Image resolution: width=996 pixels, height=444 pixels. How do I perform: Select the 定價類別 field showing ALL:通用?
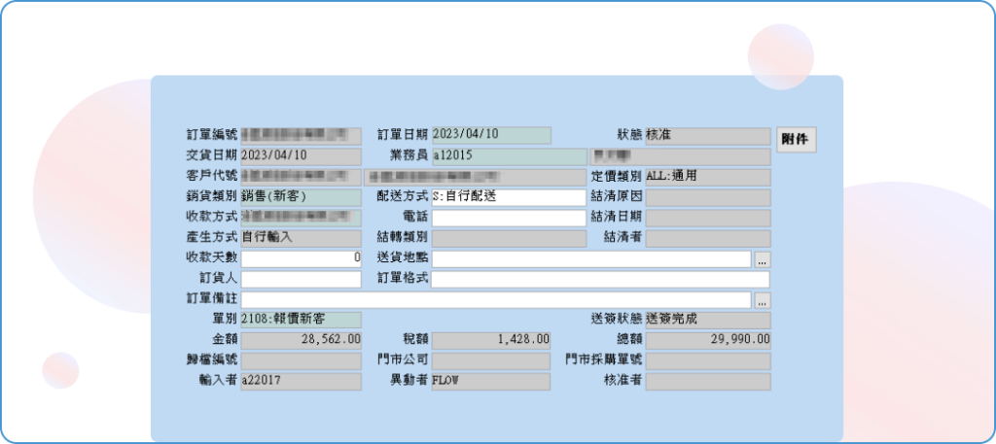pos(707,177)
